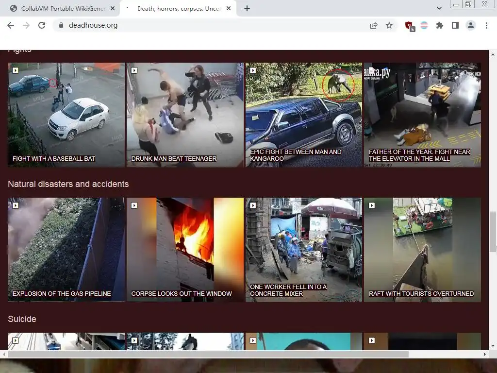Reload the current page

42,25
